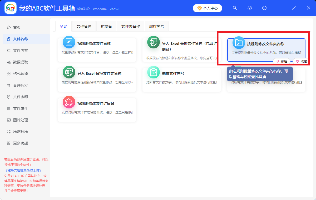
Task: Click the search magnifier icon
Action: pos(235,8)
